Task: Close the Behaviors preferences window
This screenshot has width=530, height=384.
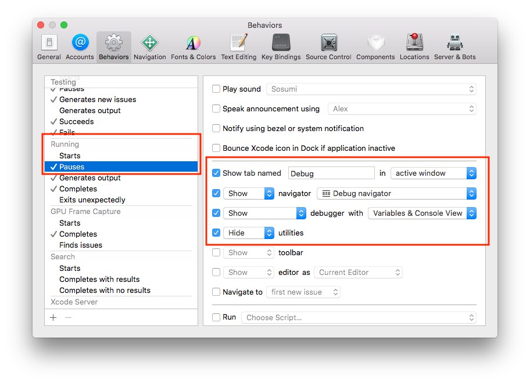Action: 41,25
